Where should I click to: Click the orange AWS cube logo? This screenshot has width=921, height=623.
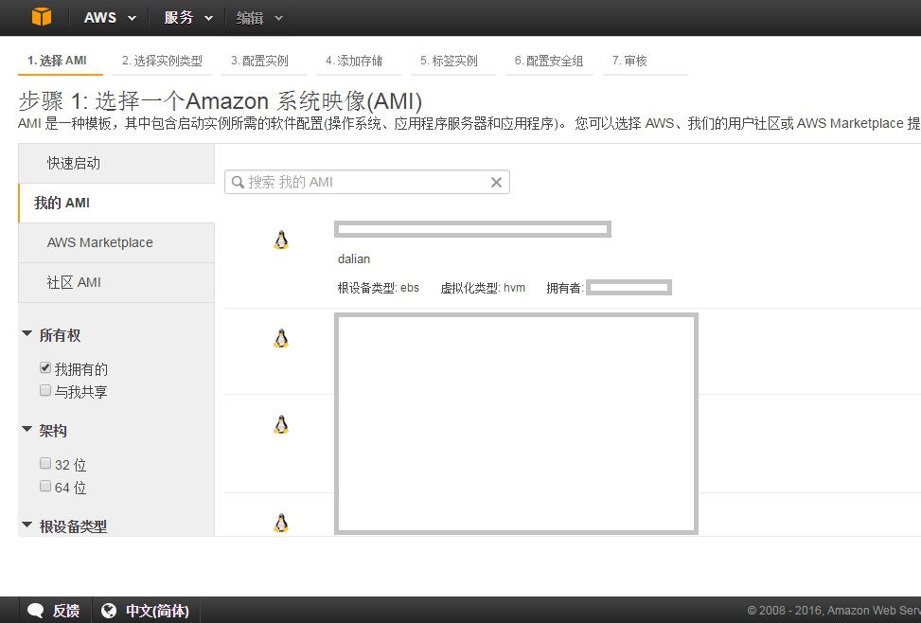click(41, 16)
